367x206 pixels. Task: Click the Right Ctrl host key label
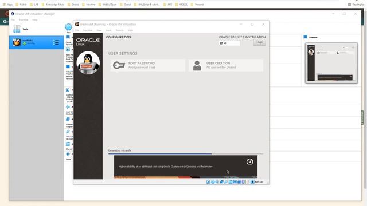click(259, 182)
